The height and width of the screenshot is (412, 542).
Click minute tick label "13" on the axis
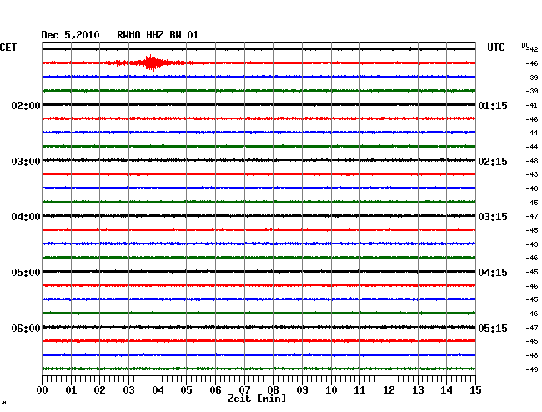point(418,390)
